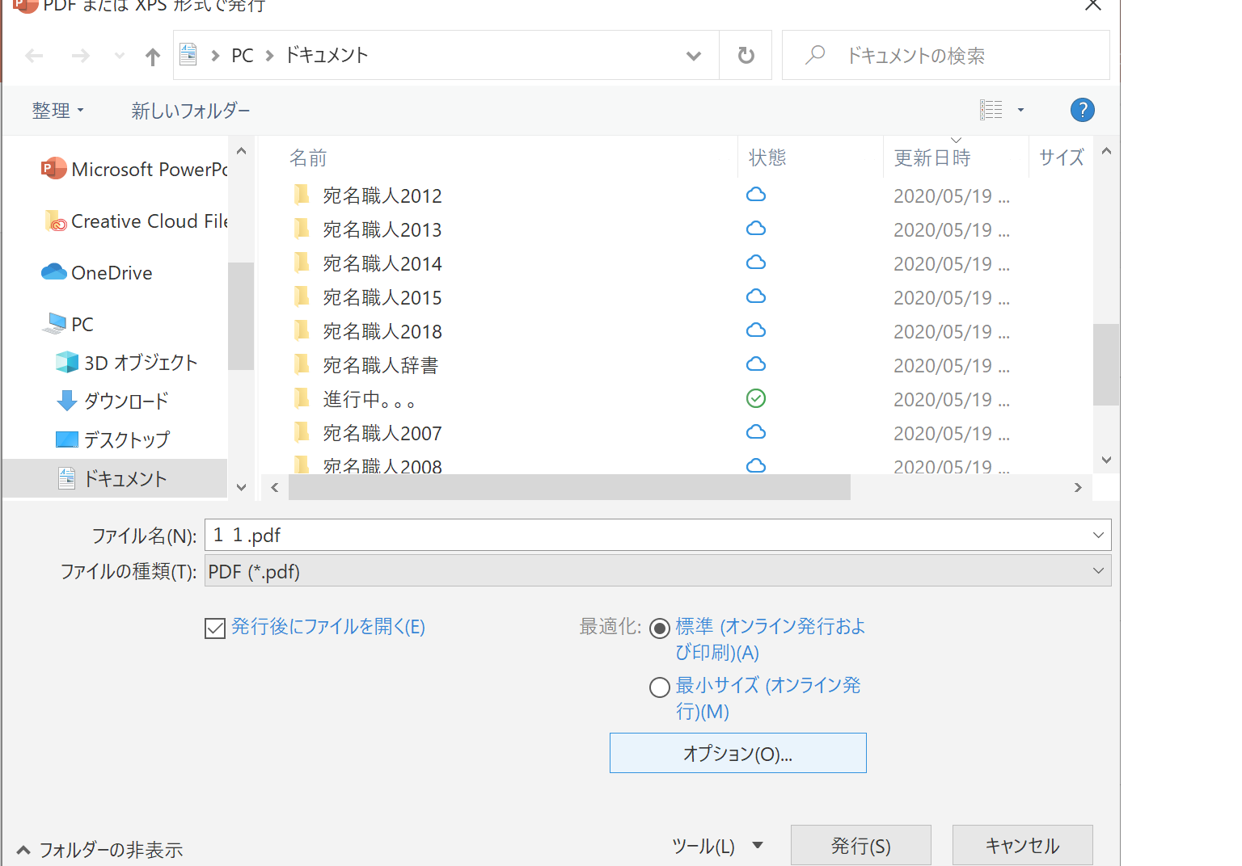Click the refresh icon beside the address bar
This screenshot has width=1242, height=866.
coord(746,56)
